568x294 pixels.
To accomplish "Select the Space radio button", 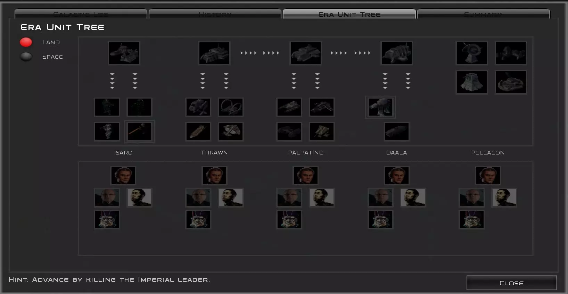I will 26,57.
